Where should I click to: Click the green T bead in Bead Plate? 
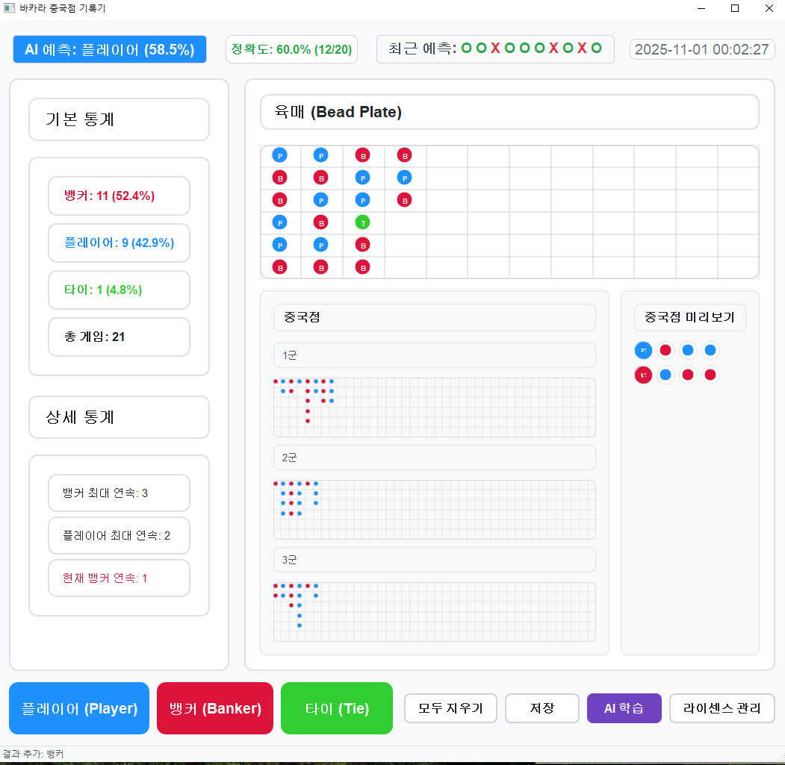click(362, 222)
